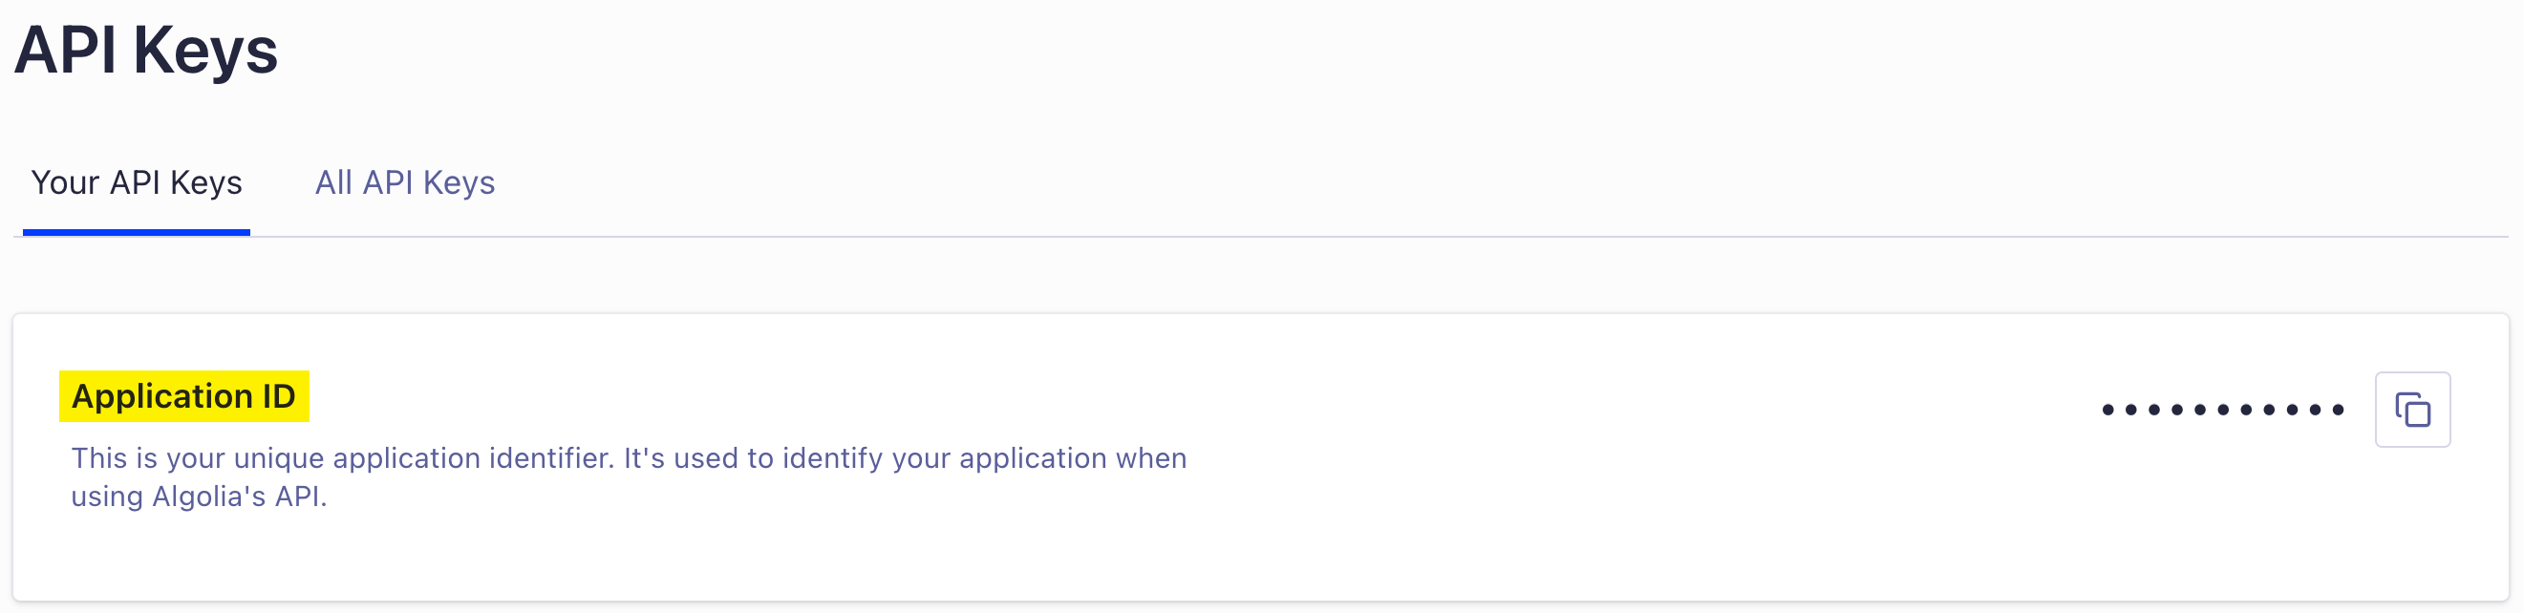Screen dimensions: 2524x613
Task: Click "Algolia's" in the description text
Action: (208, 497)
